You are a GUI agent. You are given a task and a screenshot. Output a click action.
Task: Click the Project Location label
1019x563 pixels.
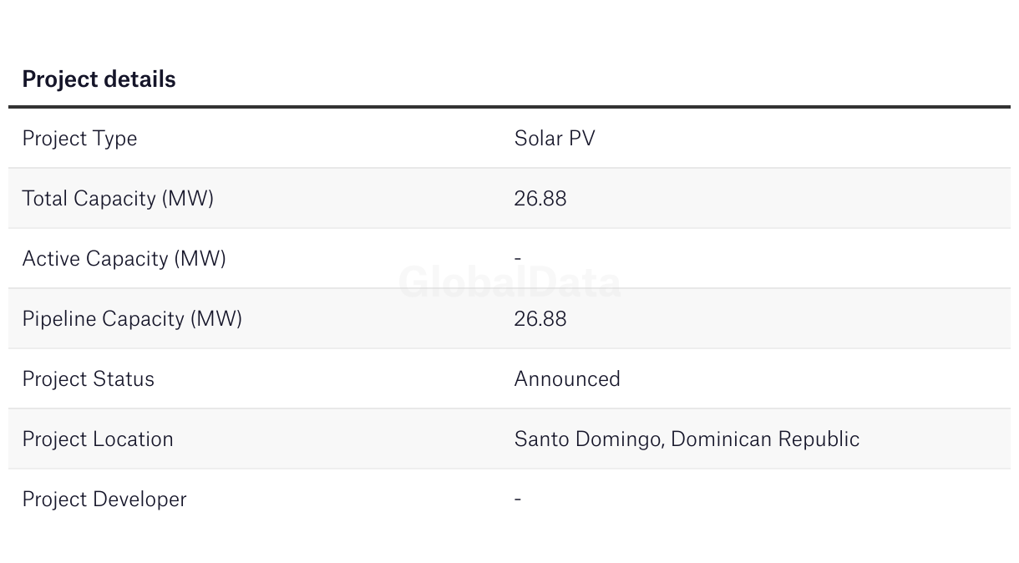pos(98,439)
